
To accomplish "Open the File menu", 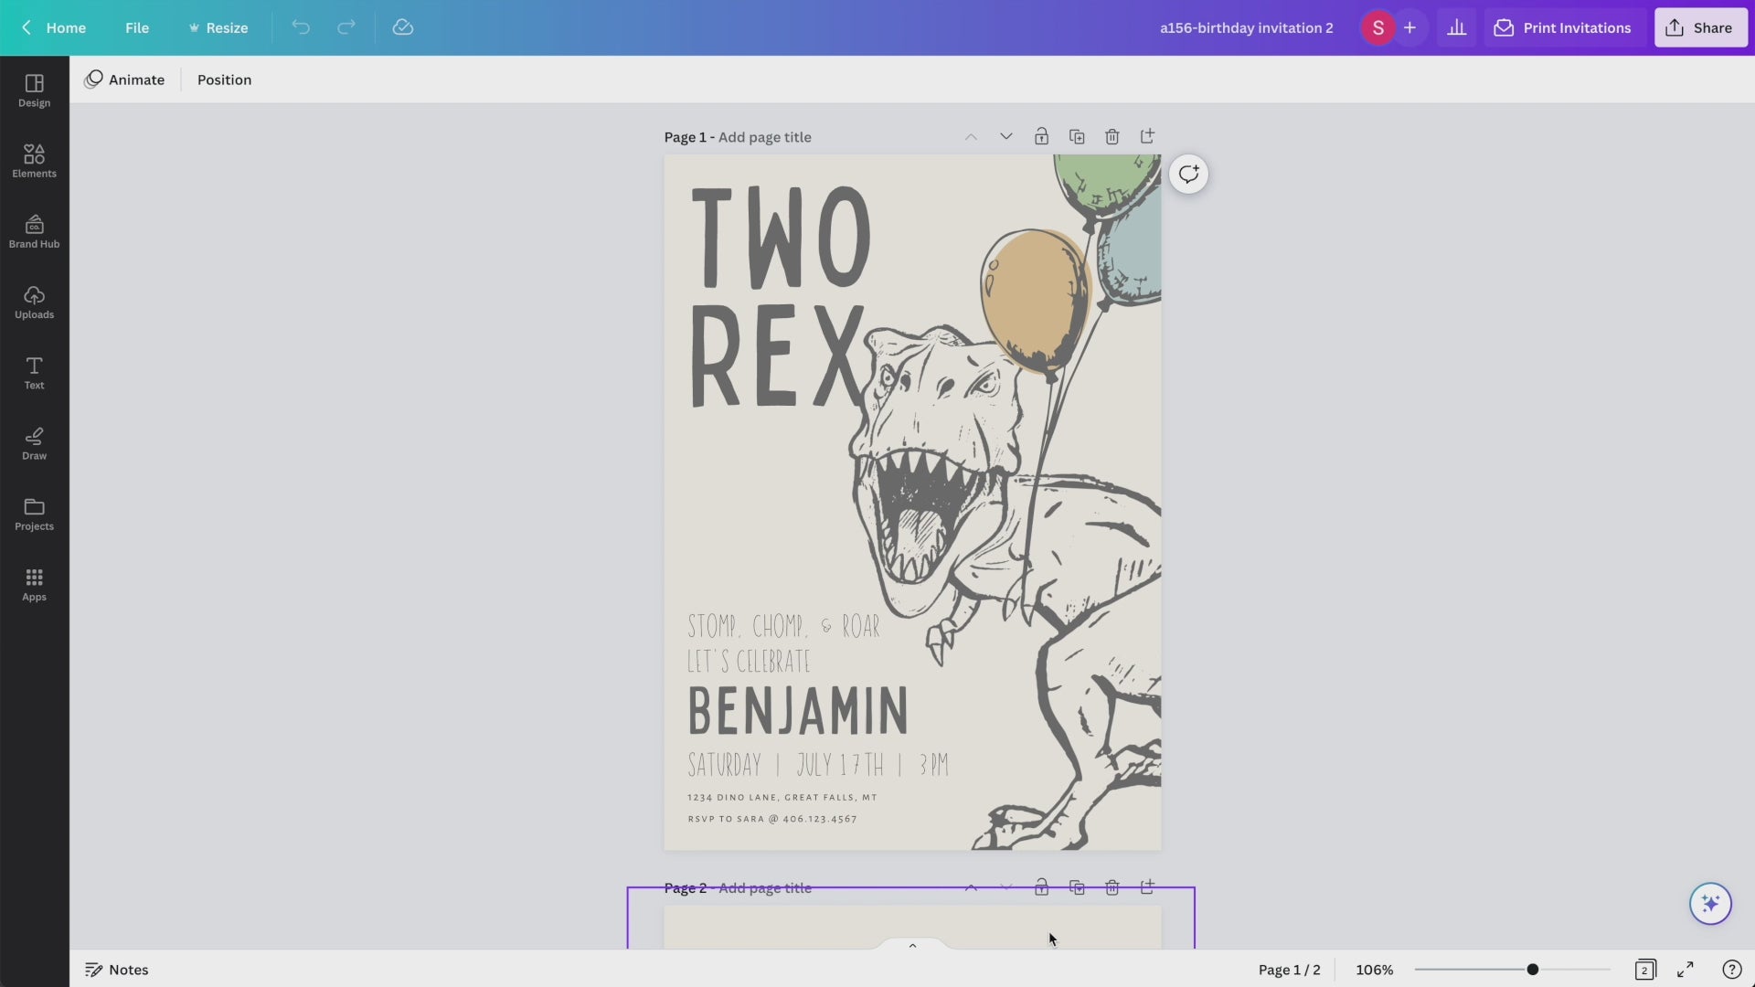I will 137,27.
